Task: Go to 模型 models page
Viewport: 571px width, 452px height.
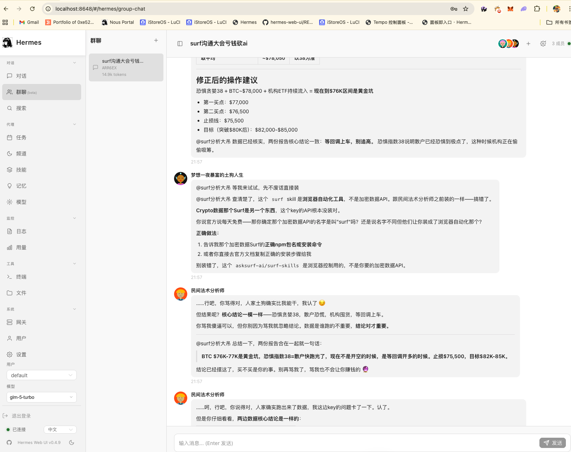Action: pyautogui.click(x=21, y=202)
